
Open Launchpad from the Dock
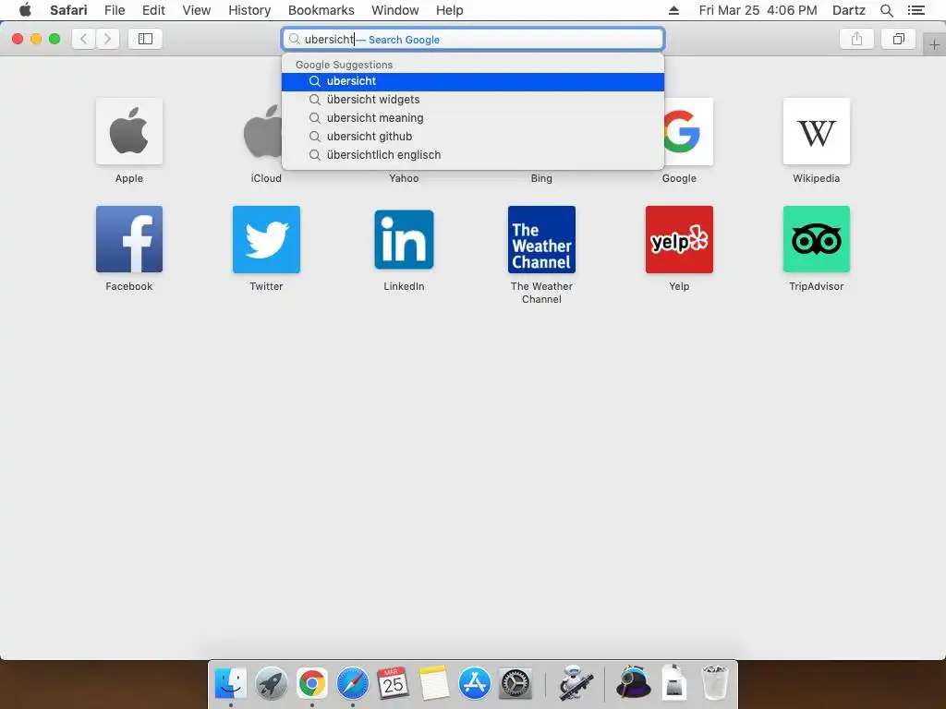point(272,683)
